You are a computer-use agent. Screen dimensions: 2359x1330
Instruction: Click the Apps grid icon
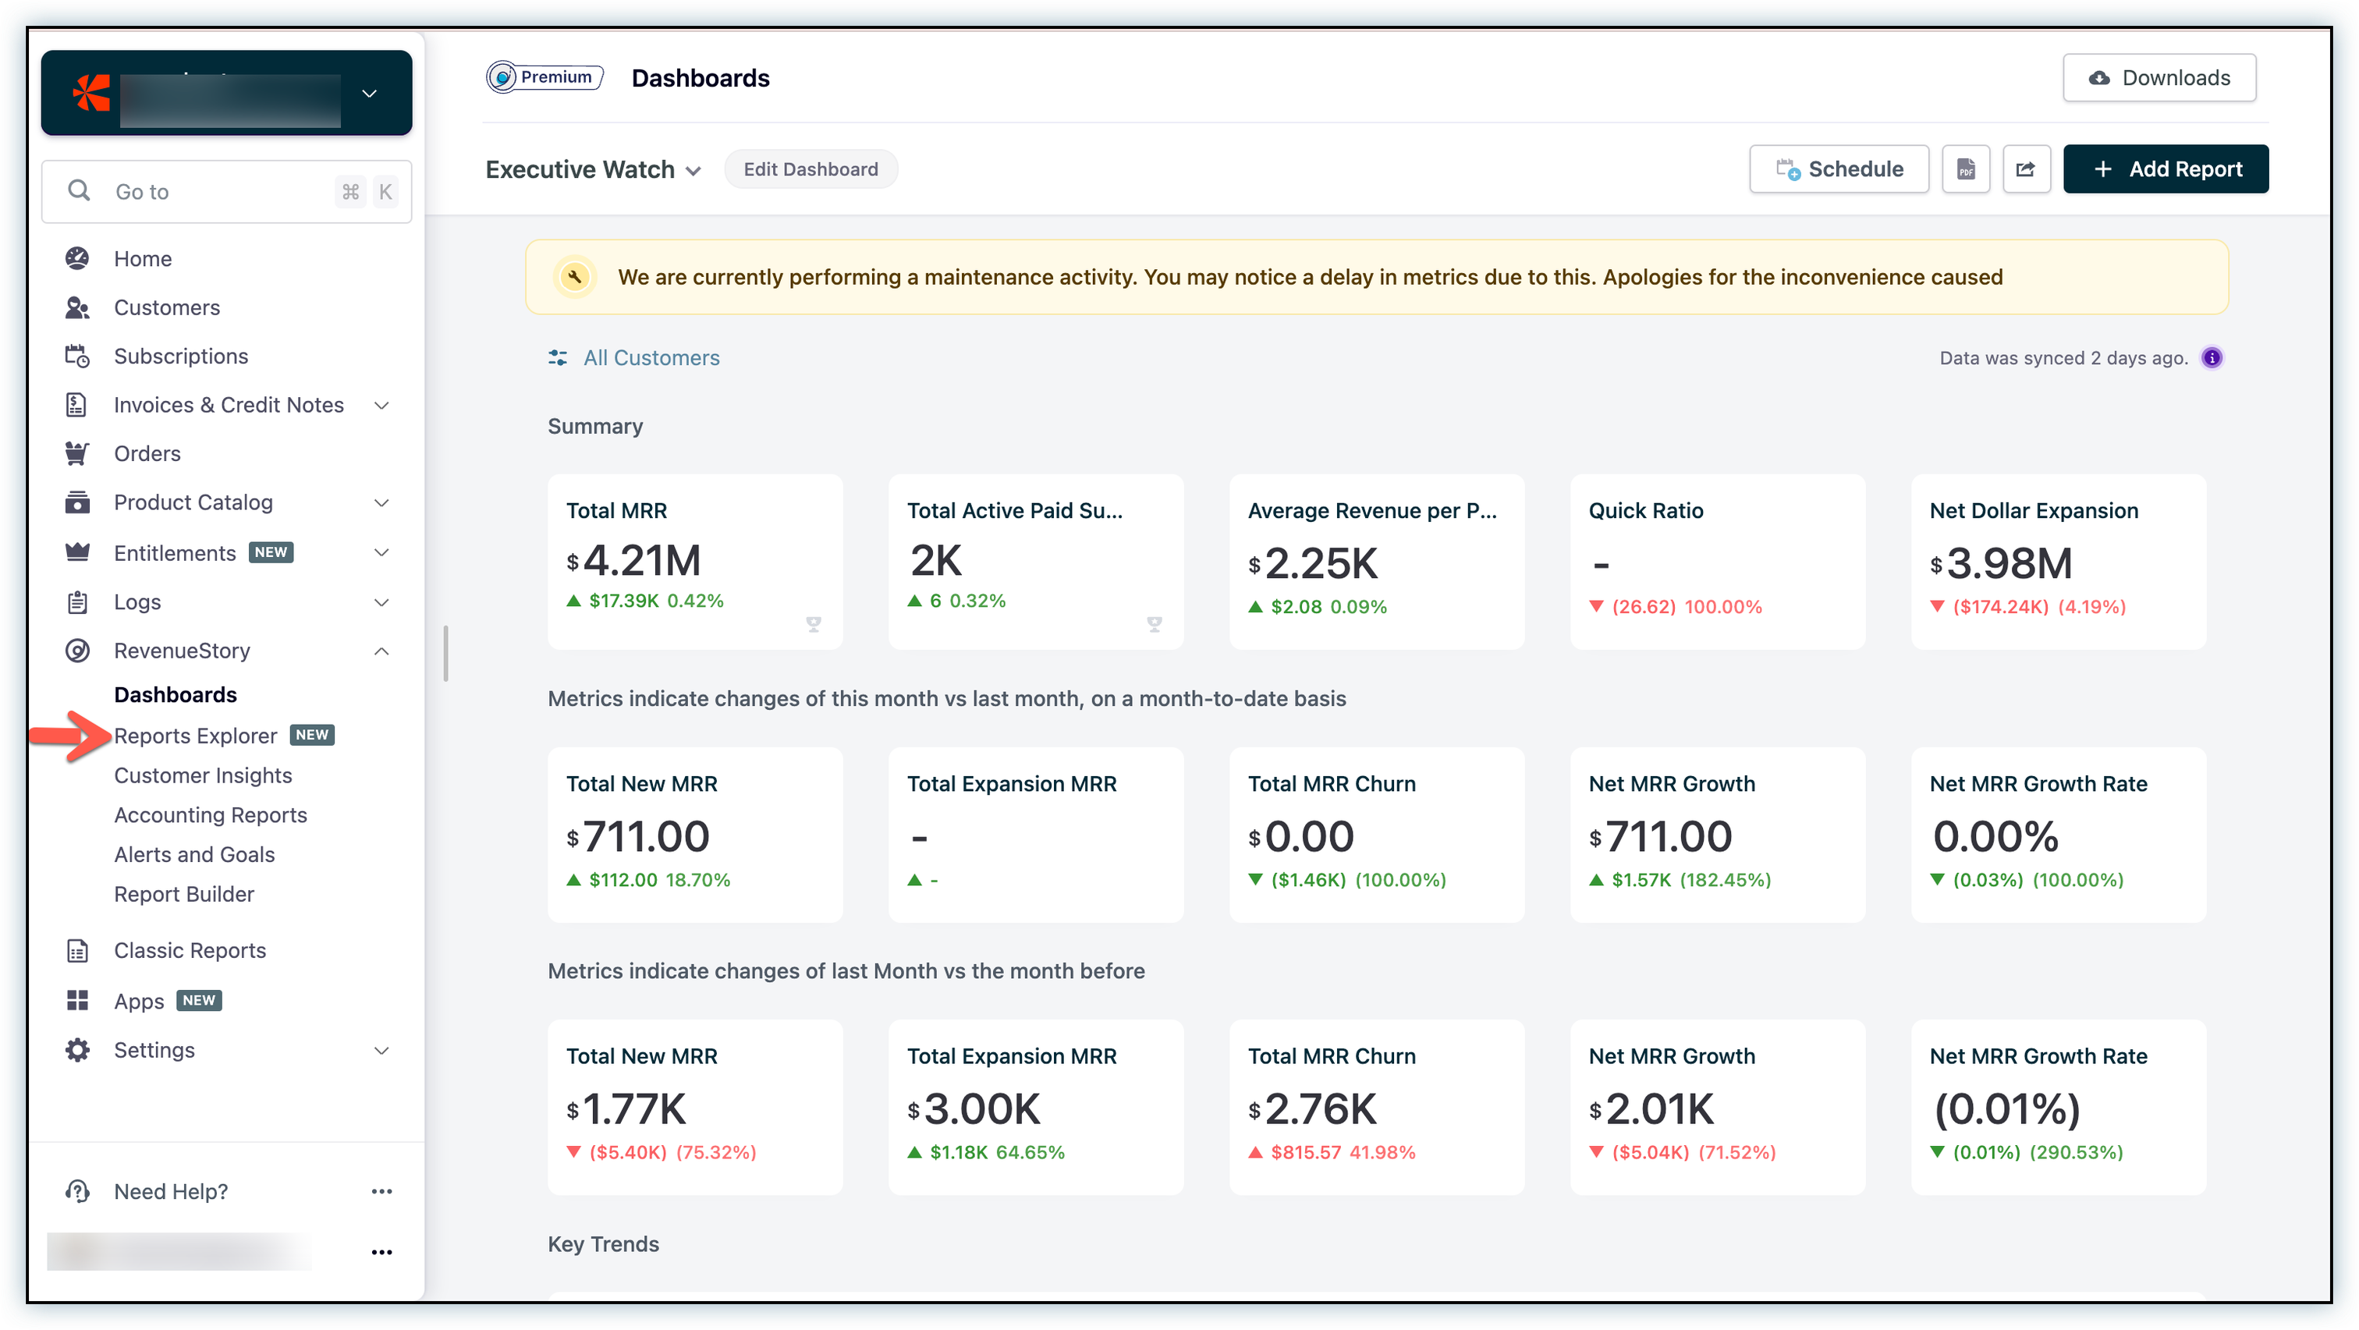point(77,1000)
